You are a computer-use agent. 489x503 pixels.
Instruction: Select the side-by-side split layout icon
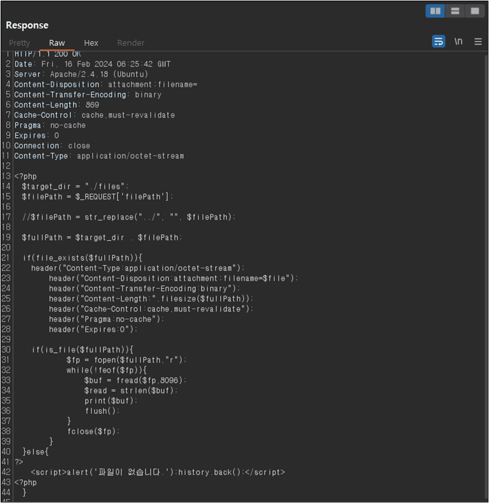coord(435,11)
